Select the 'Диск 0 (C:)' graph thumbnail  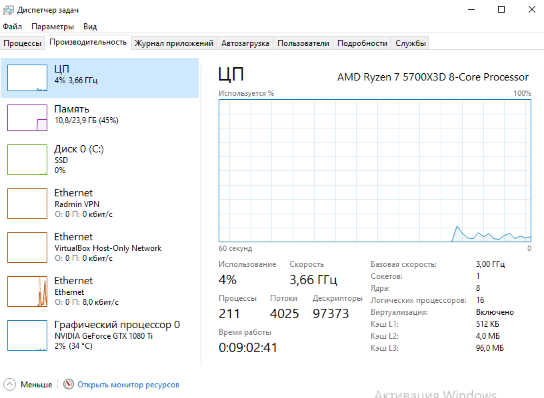coord(27,160)
